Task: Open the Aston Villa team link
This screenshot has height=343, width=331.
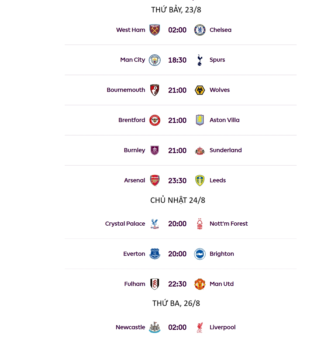Action: (224, 120)
